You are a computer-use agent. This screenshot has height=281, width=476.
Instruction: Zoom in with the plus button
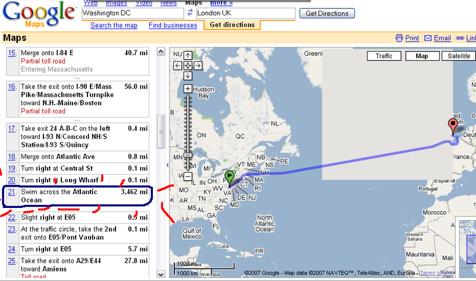click(188, 89)
